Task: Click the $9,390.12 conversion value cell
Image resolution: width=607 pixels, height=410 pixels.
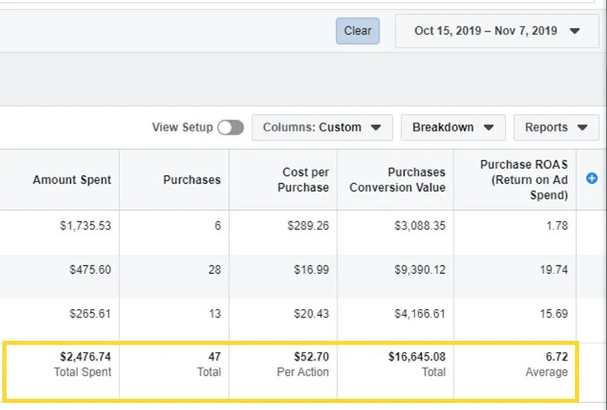Action: pos(418,270)
